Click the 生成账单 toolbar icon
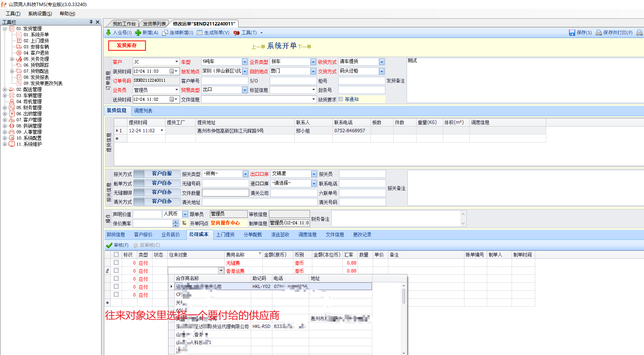This screenshot has width=644, height=355. point(200,33)
